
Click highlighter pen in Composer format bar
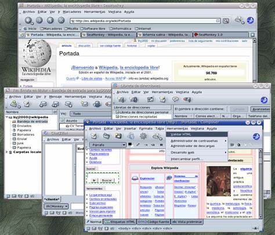[x=138, y=145]
